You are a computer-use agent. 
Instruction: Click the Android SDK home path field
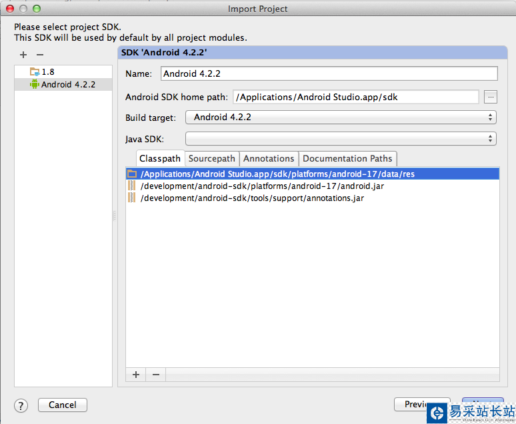point(356,97)
